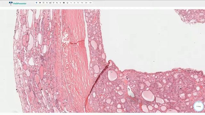Set magnification to 40x
The width and height of the screenshot is (205, 115).
coord(90,3)
